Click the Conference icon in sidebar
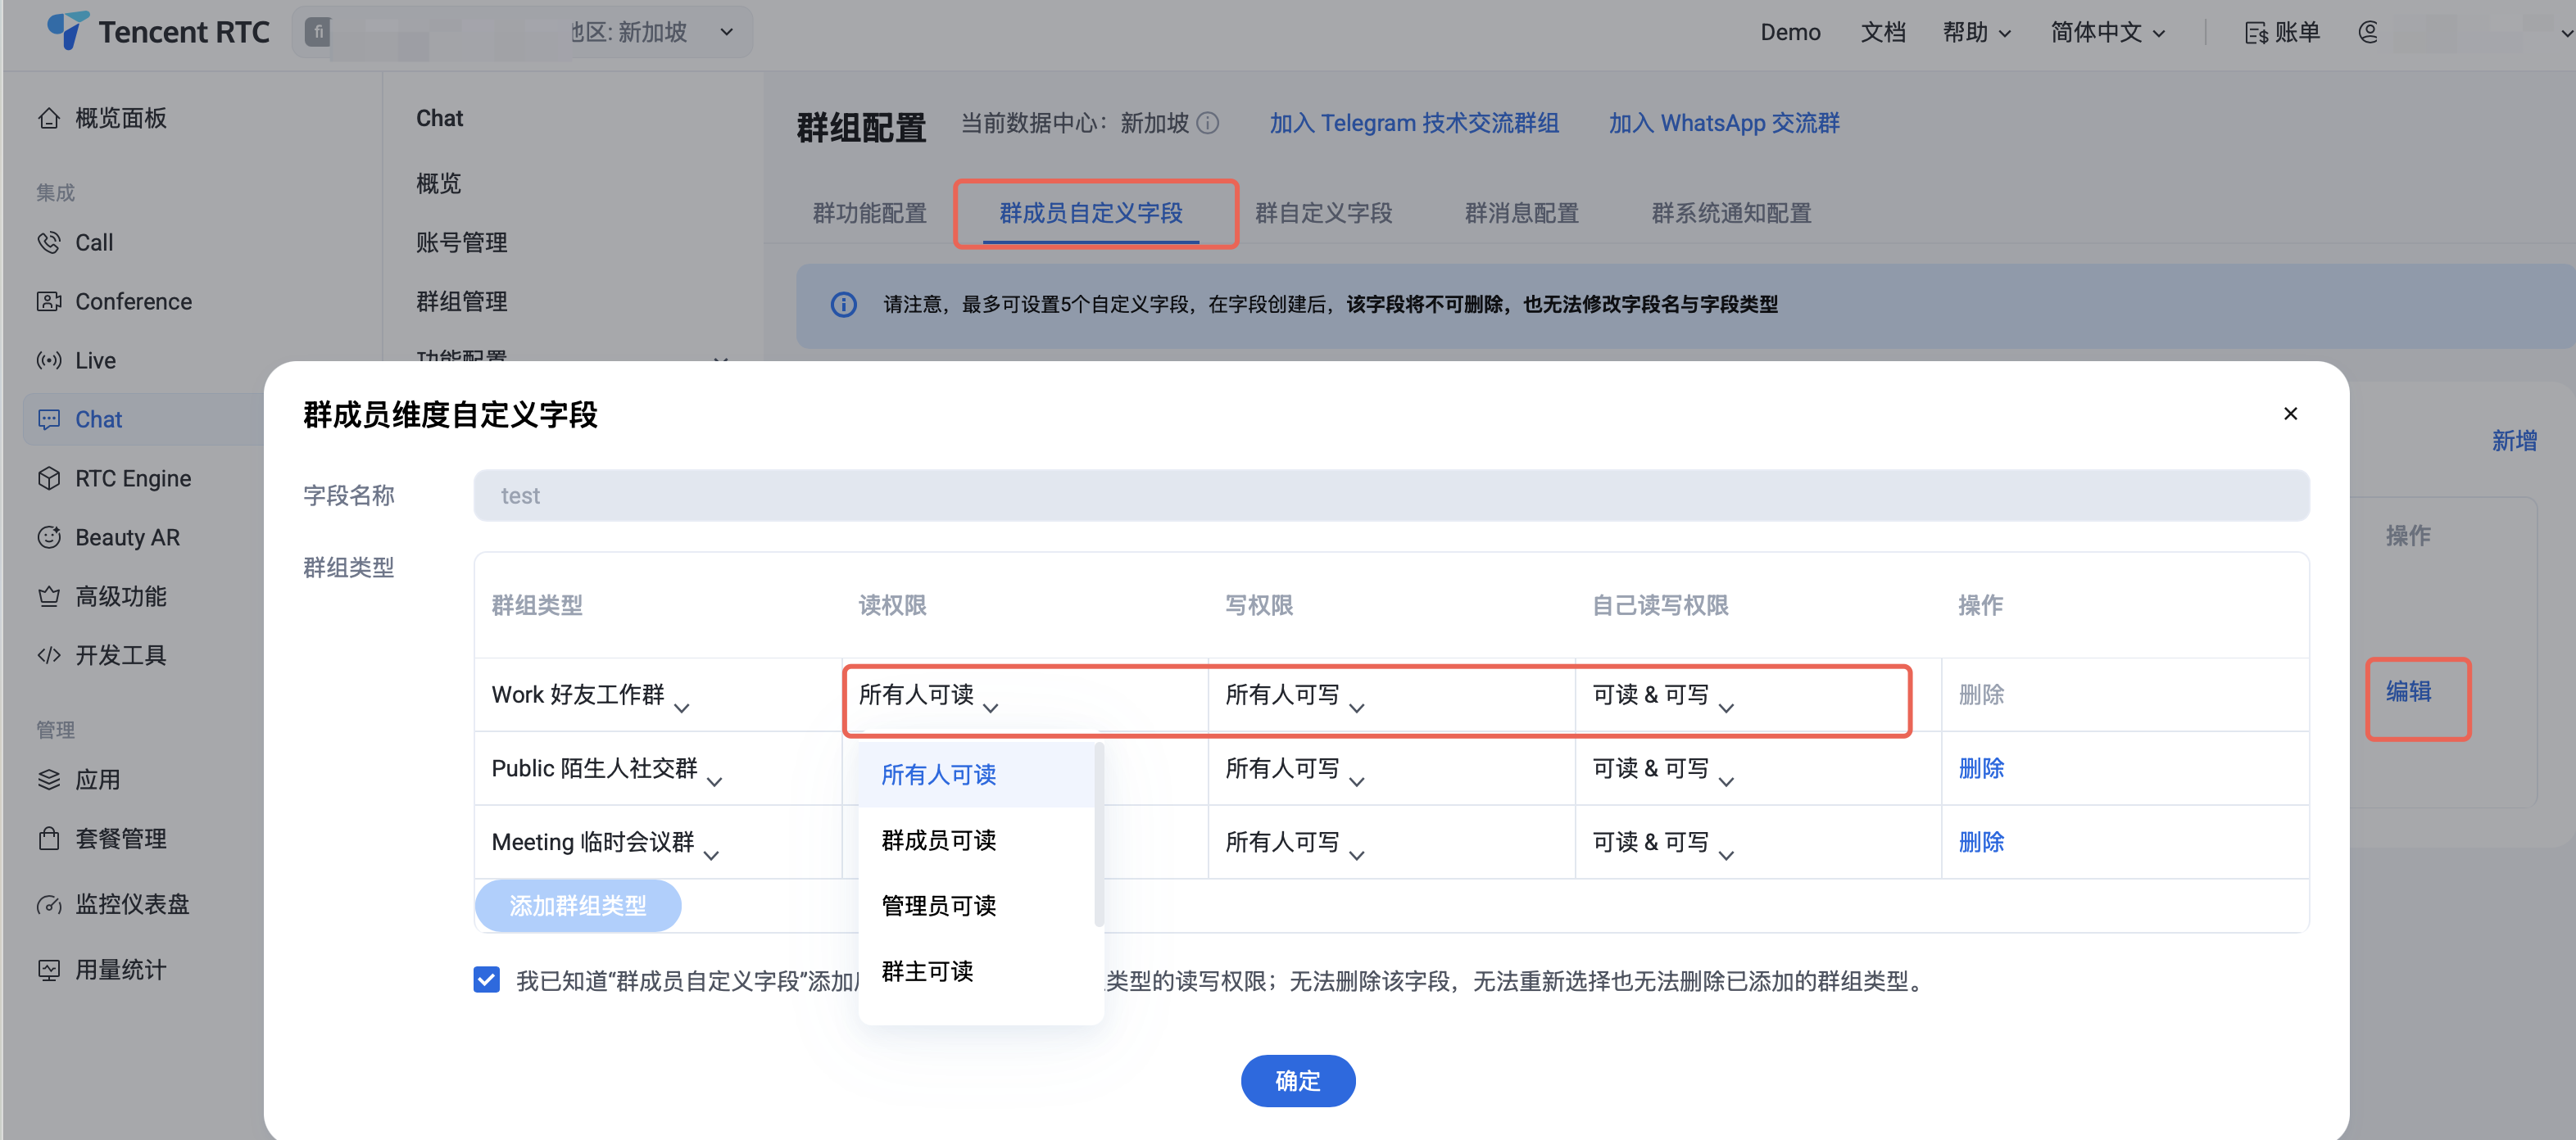The width and height of the screenshot is (2576, 1140). 49,301
